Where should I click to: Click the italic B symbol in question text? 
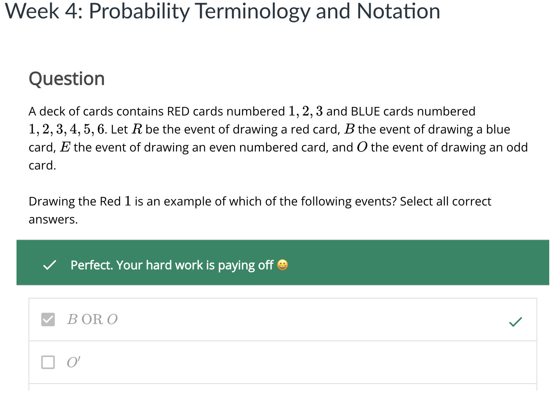click(x=349, y=129)
